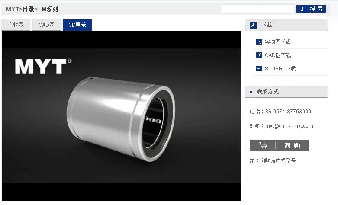Open the CAD图下载 download link
This screenshot has width=338, height=205.
coord(278,55)
